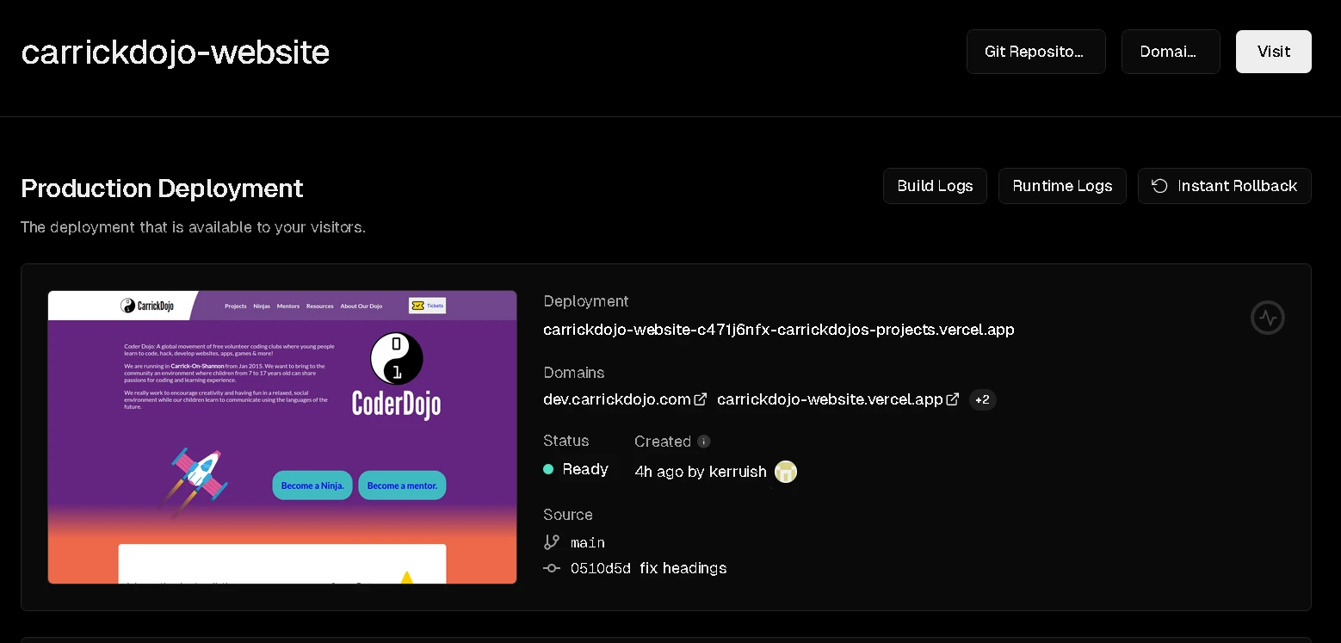
Task: Click the green Ready status dot
Action: coord(548,469)
